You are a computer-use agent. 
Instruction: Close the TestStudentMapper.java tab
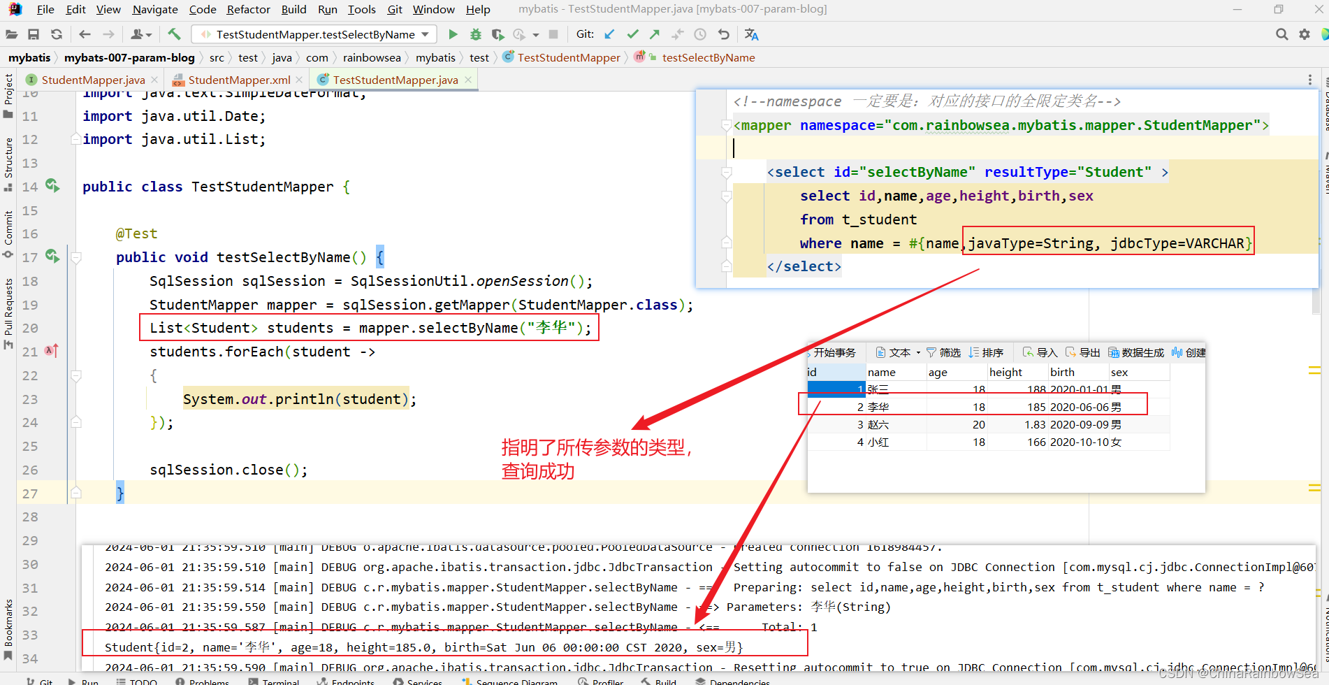coord(468,80)
